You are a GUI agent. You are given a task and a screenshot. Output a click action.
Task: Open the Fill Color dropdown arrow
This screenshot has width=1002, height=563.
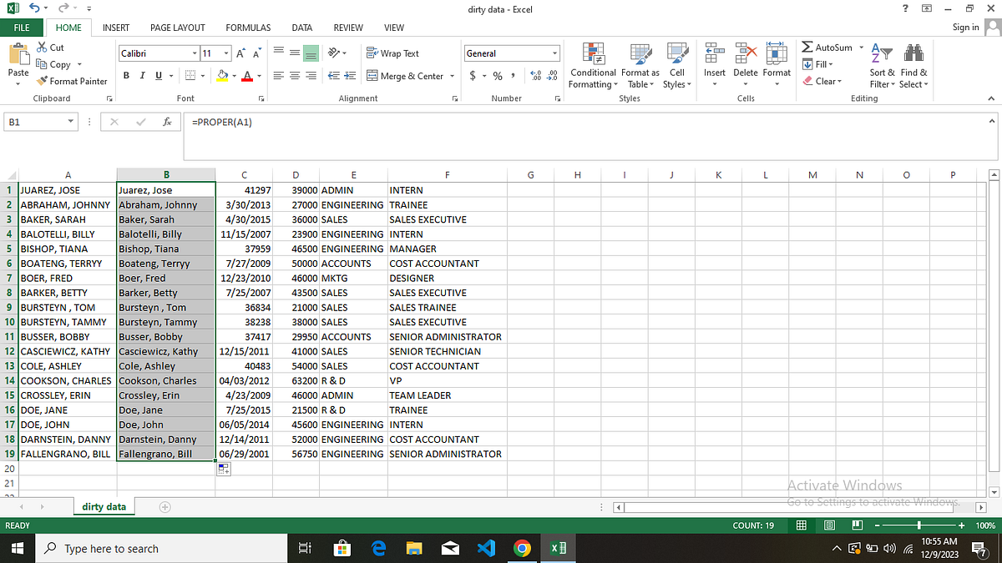click(235, 75)
